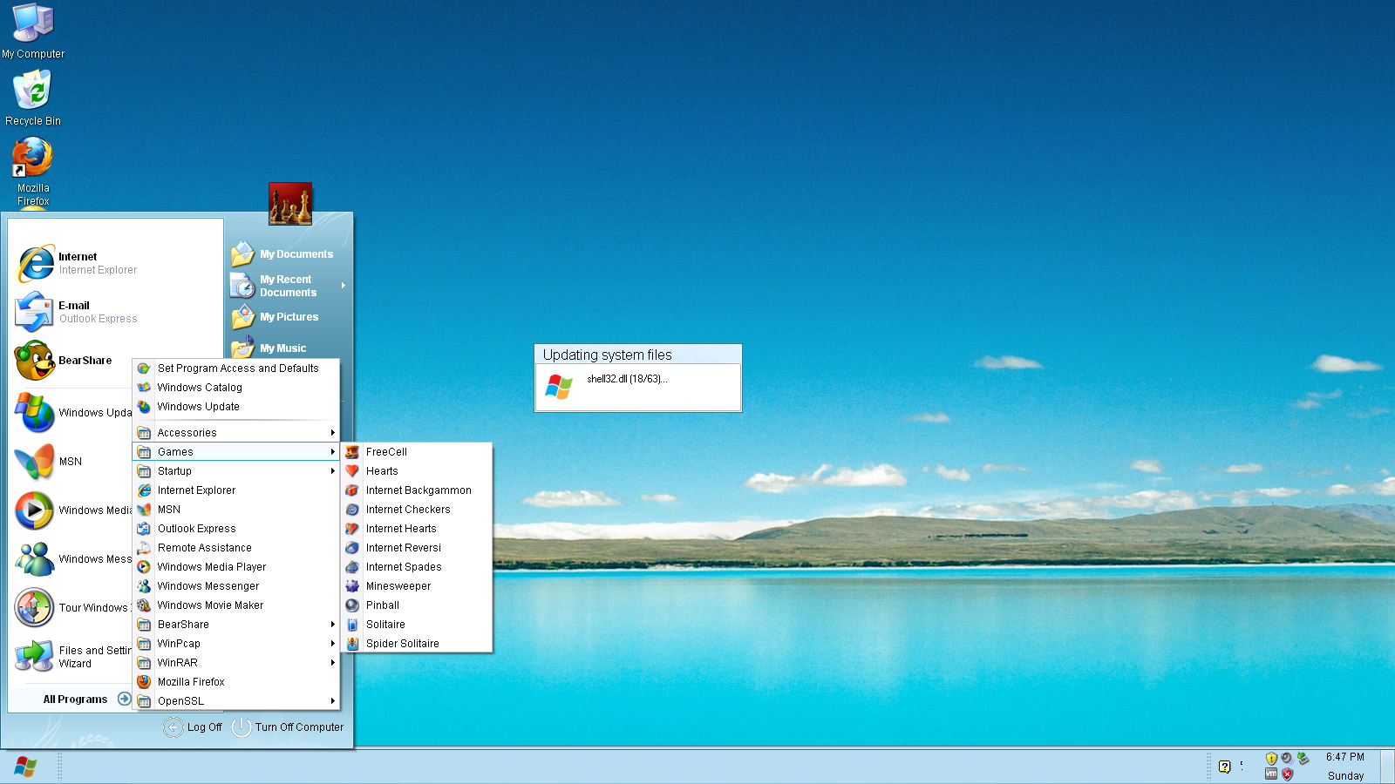Open Tour Windows XP compass icon
The height and width of the screenshot is (784, 1395).
tap(35, 608)
